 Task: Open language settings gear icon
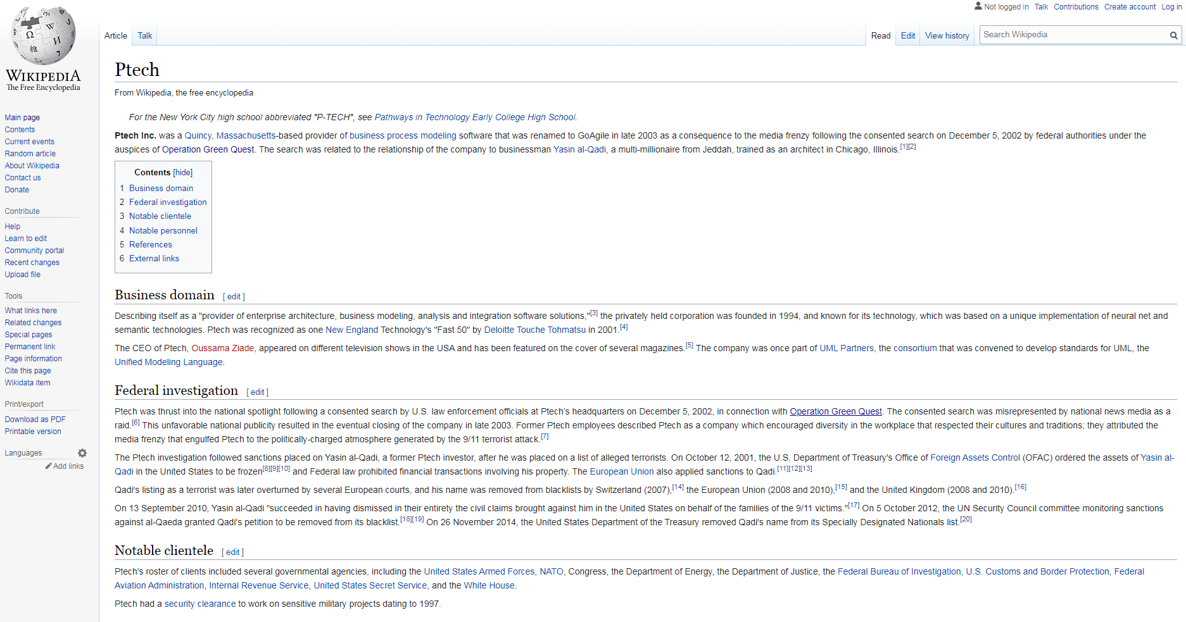82,453
